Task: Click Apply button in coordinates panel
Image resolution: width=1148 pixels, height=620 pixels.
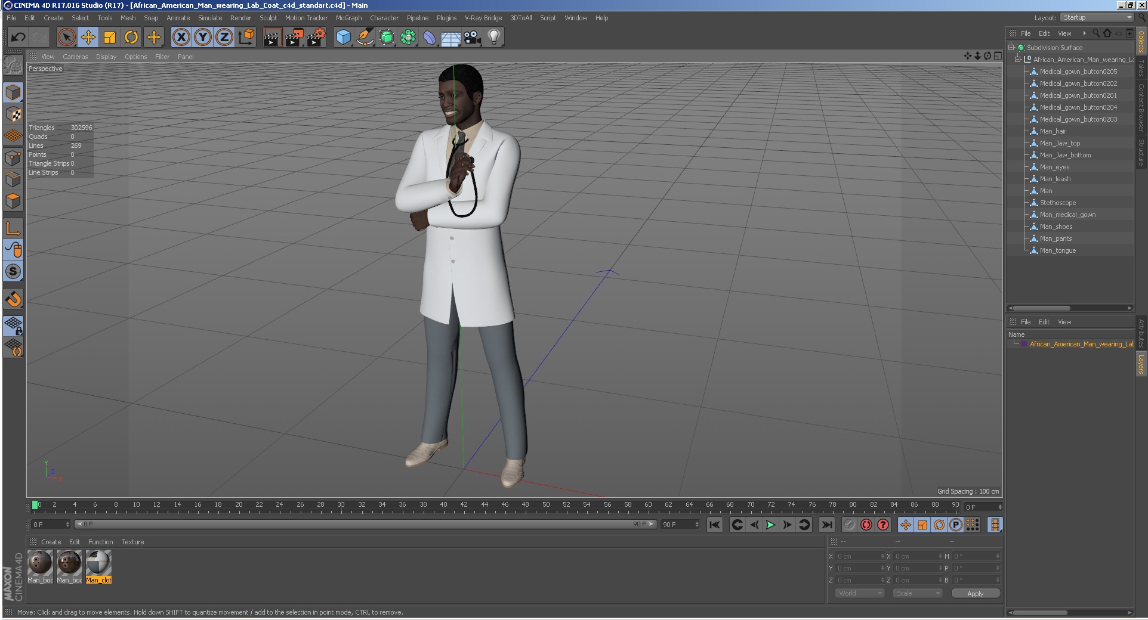Action: (x=976, y=593)
